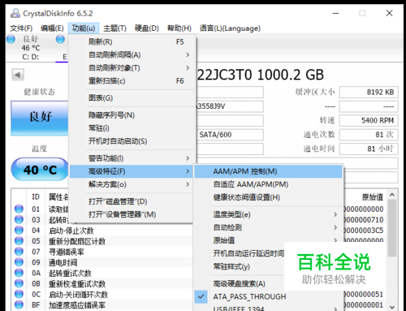Open the 帮助(H) menu
Image resolution: width=406 pixels, height=311 pixels.
(x=179, y=28)
